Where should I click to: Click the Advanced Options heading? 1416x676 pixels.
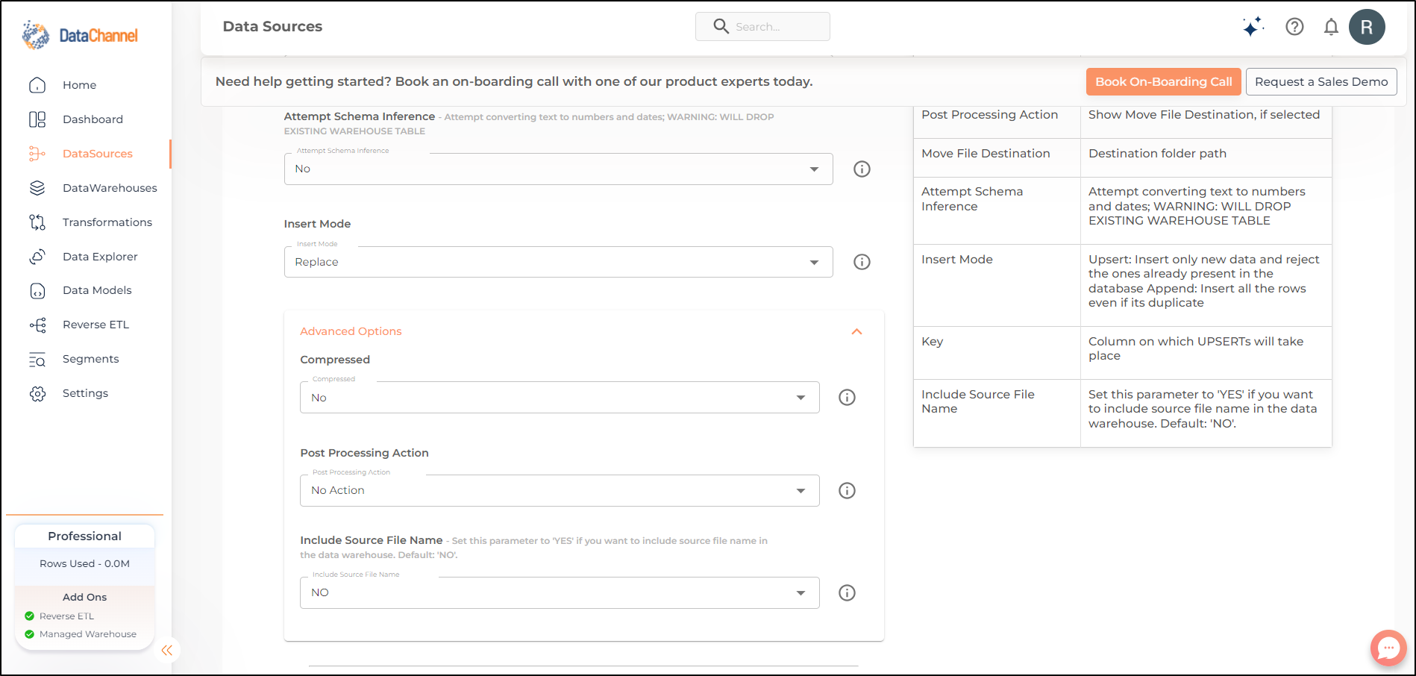pos(351,331)
